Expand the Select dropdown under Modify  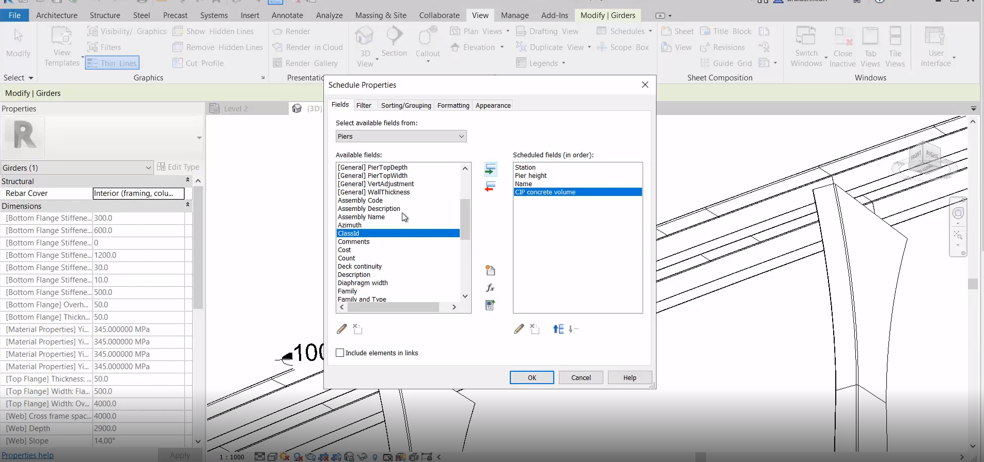point(19,78)
